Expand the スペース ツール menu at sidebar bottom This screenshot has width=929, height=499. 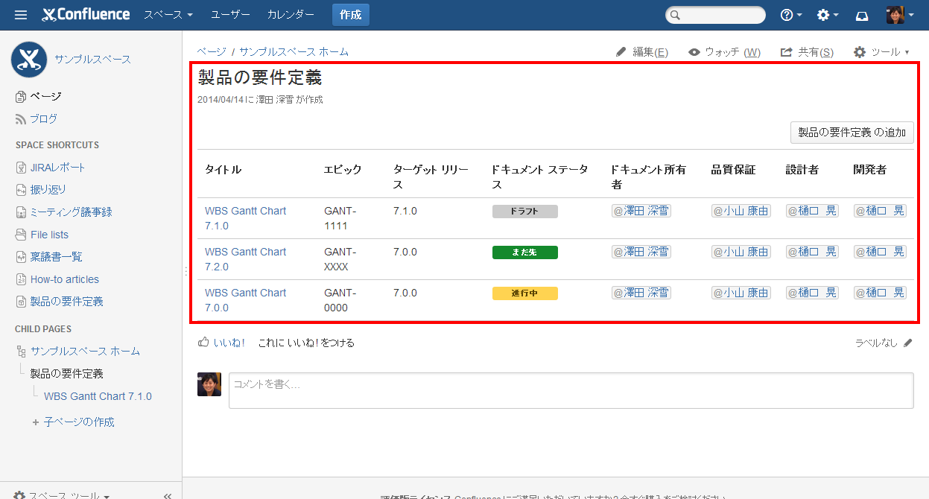(62, 495)
